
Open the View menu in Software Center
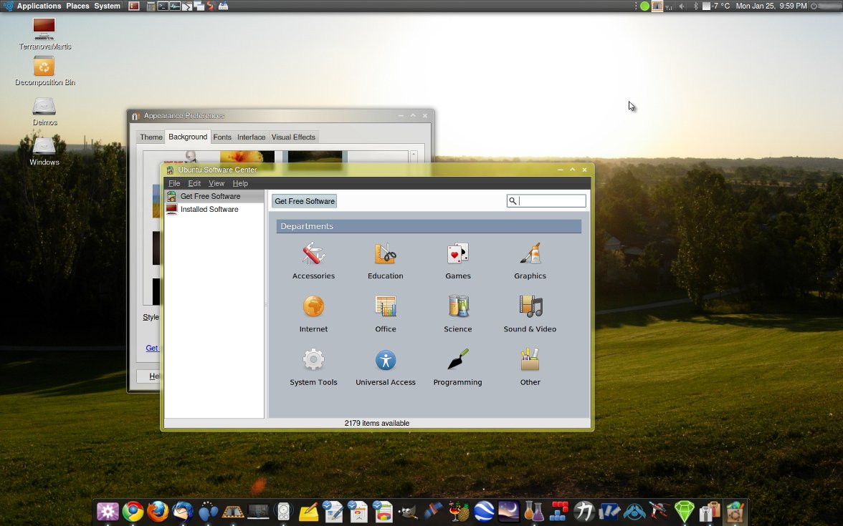[216, 183]
